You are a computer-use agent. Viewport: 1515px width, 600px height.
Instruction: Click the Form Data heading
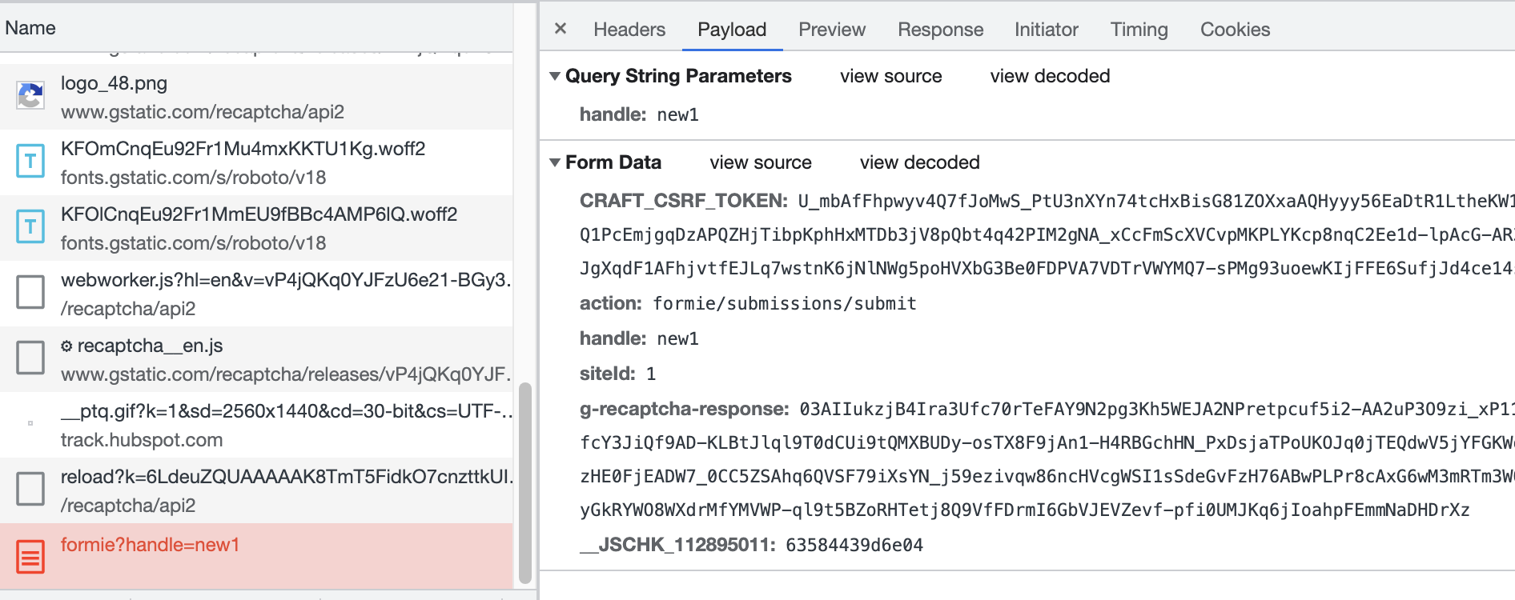coord(613,162)
